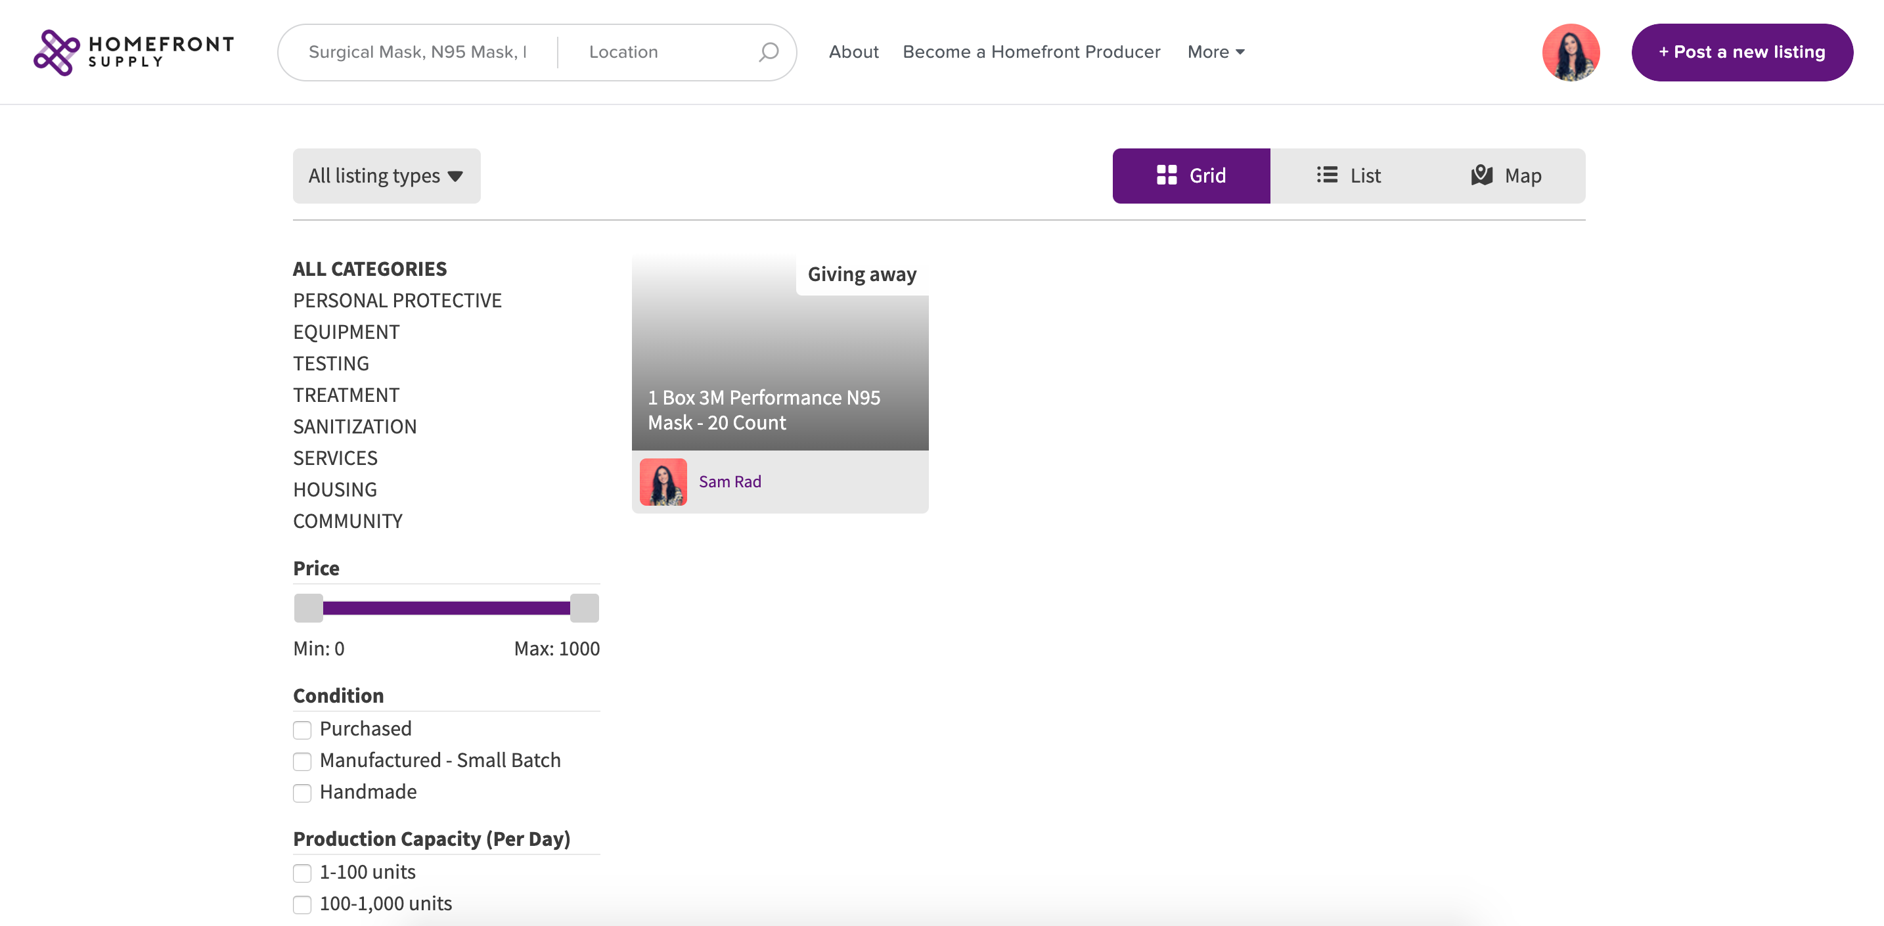Click the Map view icon
The image size is (1884, 926).
pyautogui.click(x=1481, y=175)
